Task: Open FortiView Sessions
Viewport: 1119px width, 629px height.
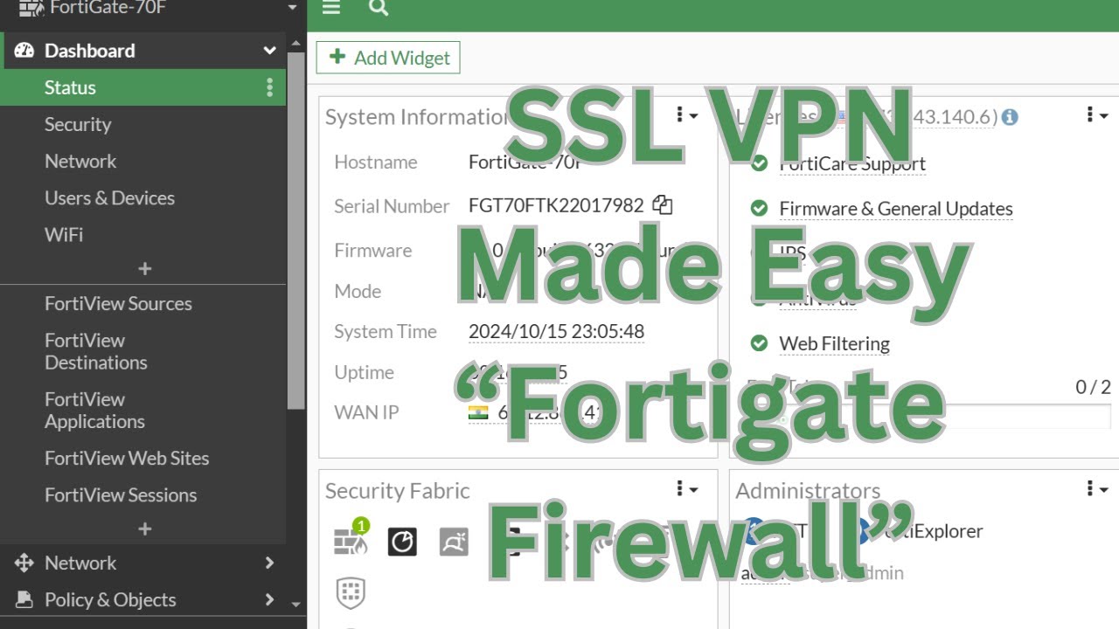Action: [121, 494]
